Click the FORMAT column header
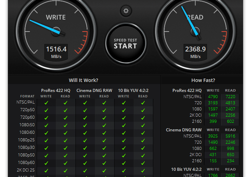251x177 pixels. point(27,96)
